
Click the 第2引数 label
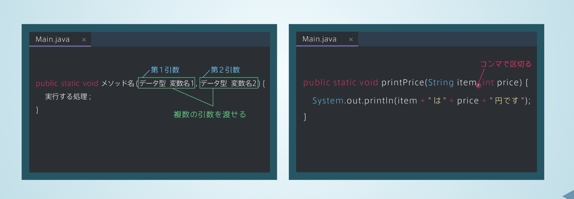[x=225, y=70]
